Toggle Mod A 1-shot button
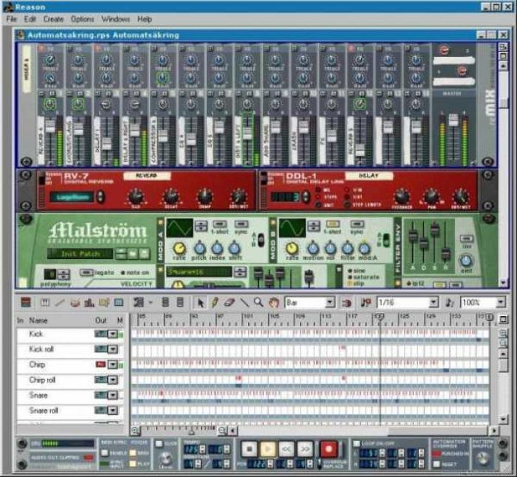517x477 pixels. tap(219, 224)
